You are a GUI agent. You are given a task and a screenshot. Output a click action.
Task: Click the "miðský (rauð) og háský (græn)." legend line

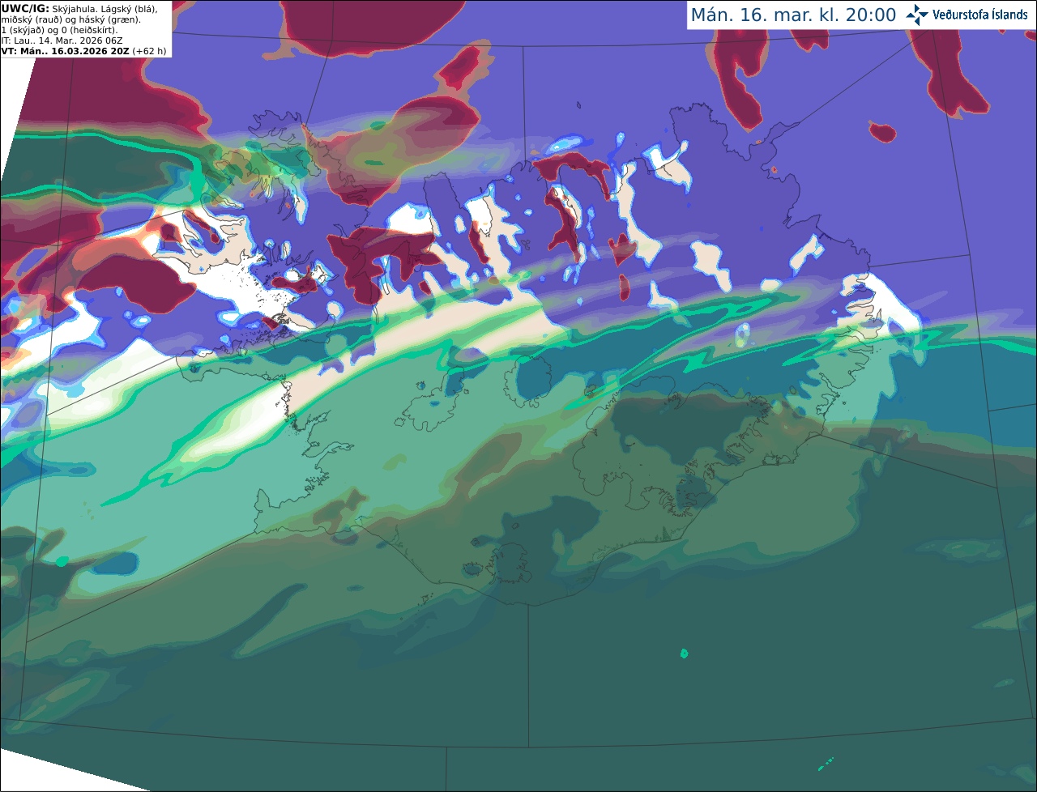tap(70, 19)
